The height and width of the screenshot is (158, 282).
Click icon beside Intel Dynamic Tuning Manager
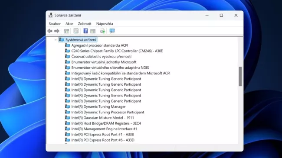click(x=68, y=106)
